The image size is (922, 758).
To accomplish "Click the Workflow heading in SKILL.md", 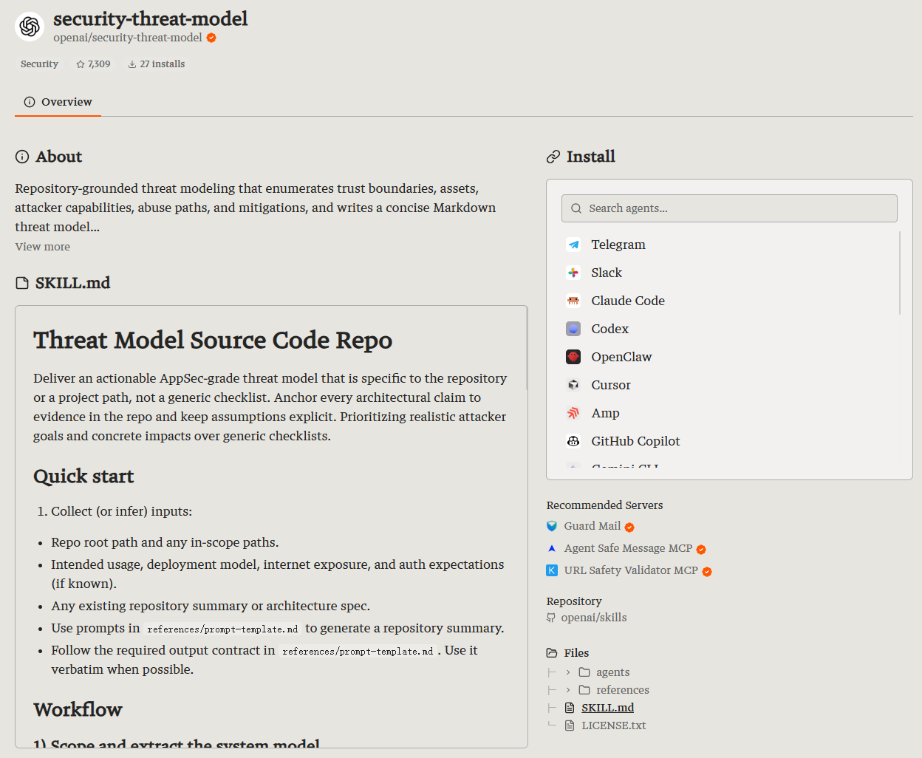I will coord(78,710).
